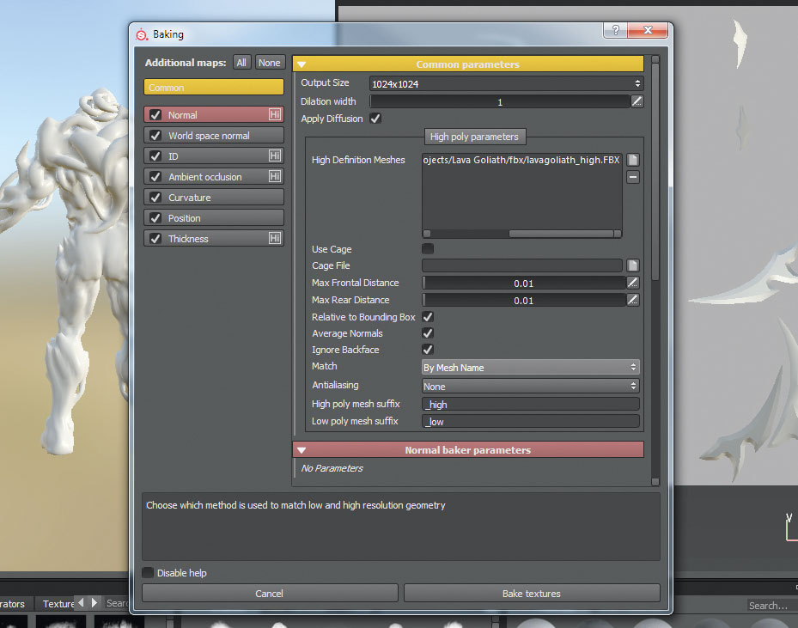The height and width of the screenshot is (628, 798).
Task: Click the Hi badge on ID row
Action: click(x=275, y=155)
